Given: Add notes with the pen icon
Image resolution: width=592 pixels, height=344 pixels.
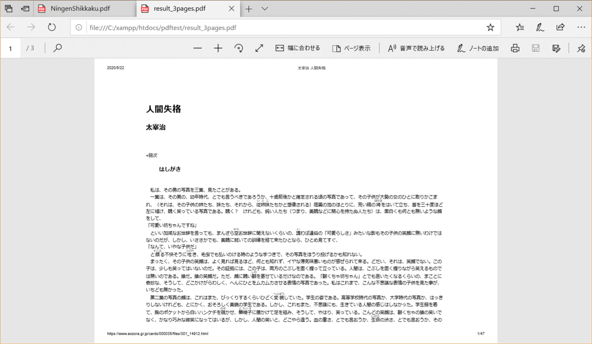Looking at the screenshot, I should coord(540,27).
